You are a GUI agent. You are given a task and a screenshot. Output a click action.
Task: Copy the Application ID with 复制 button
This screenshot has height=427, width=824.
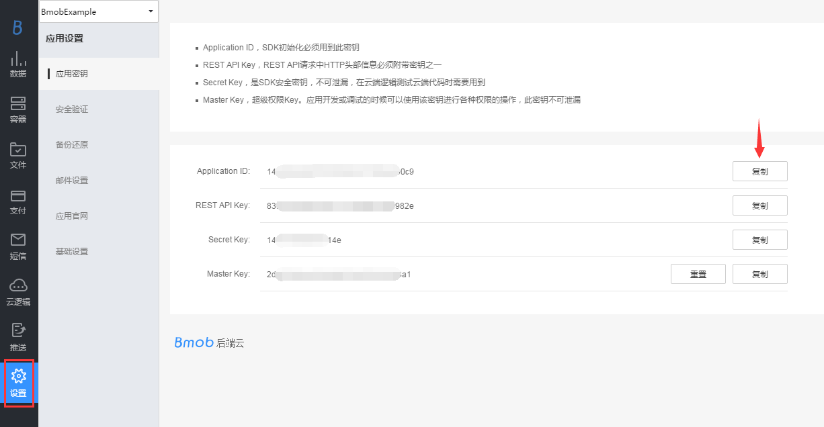(759, 171)
